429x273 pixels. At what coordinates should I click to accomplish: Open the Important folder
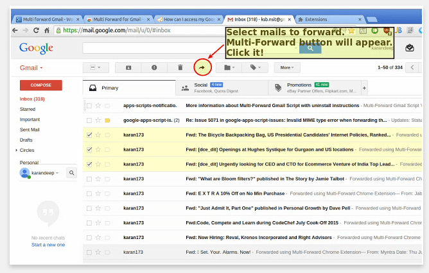[x=30, y=120]
